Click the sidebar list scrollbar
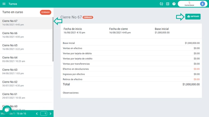 pyautogui.click(x=53, y=39)
